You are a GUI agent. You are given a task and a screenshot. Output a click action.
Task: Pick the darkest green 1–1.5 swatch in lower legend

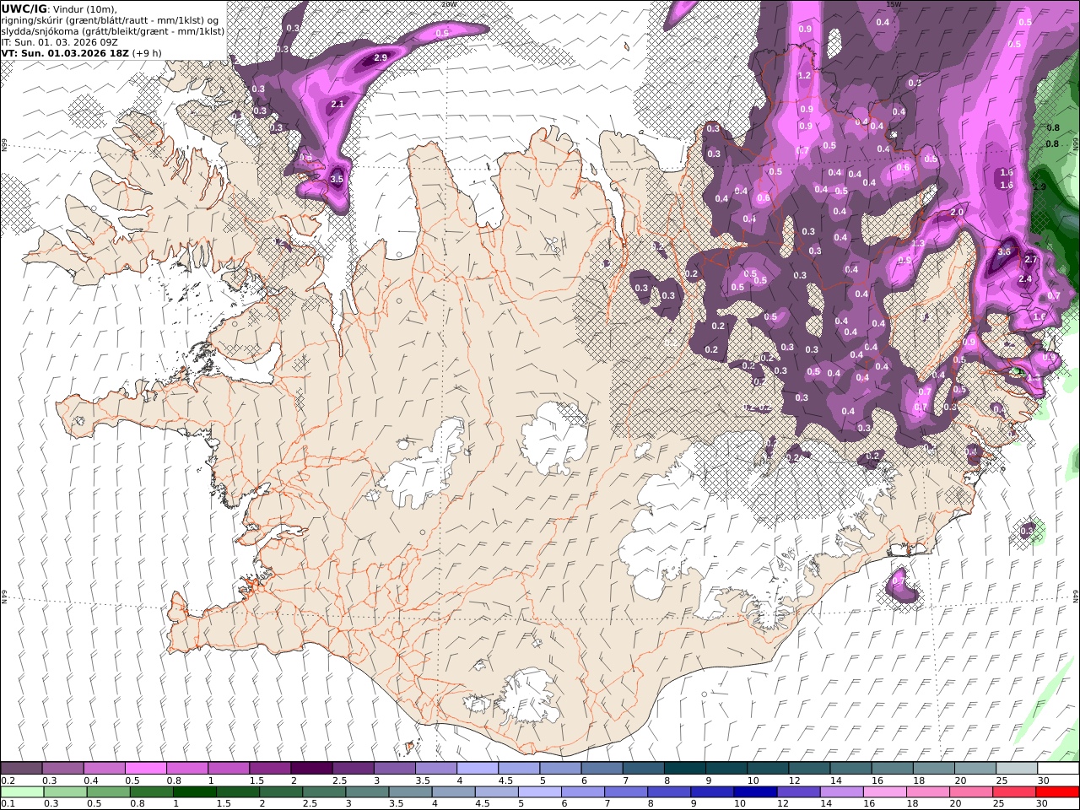[195, 792]
